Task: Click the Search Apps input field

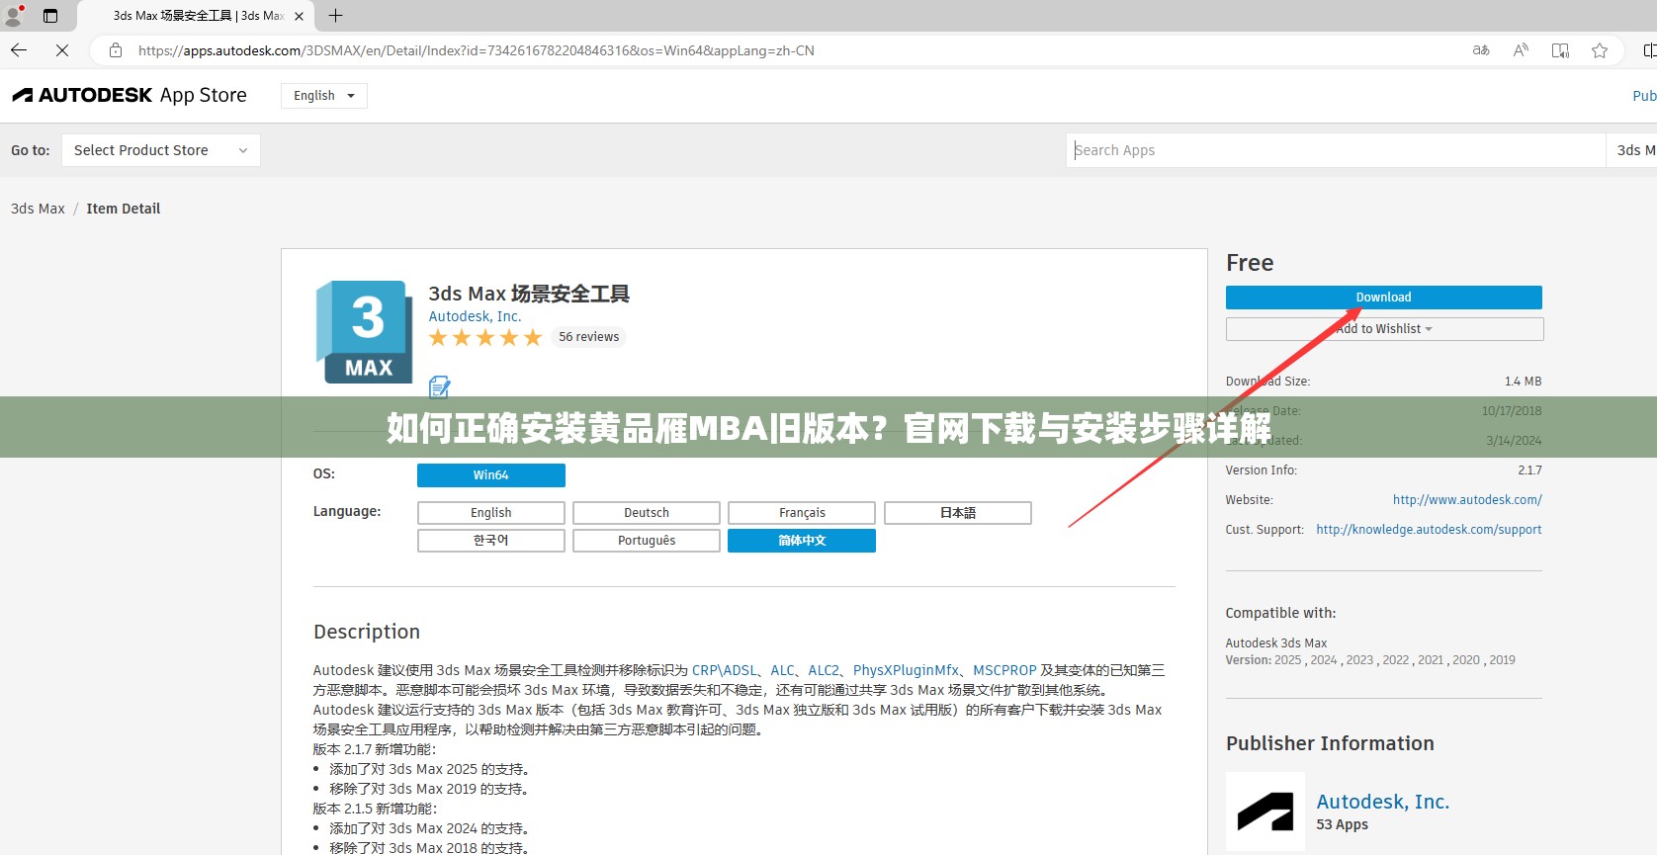Action: (x=1336, y=150)
